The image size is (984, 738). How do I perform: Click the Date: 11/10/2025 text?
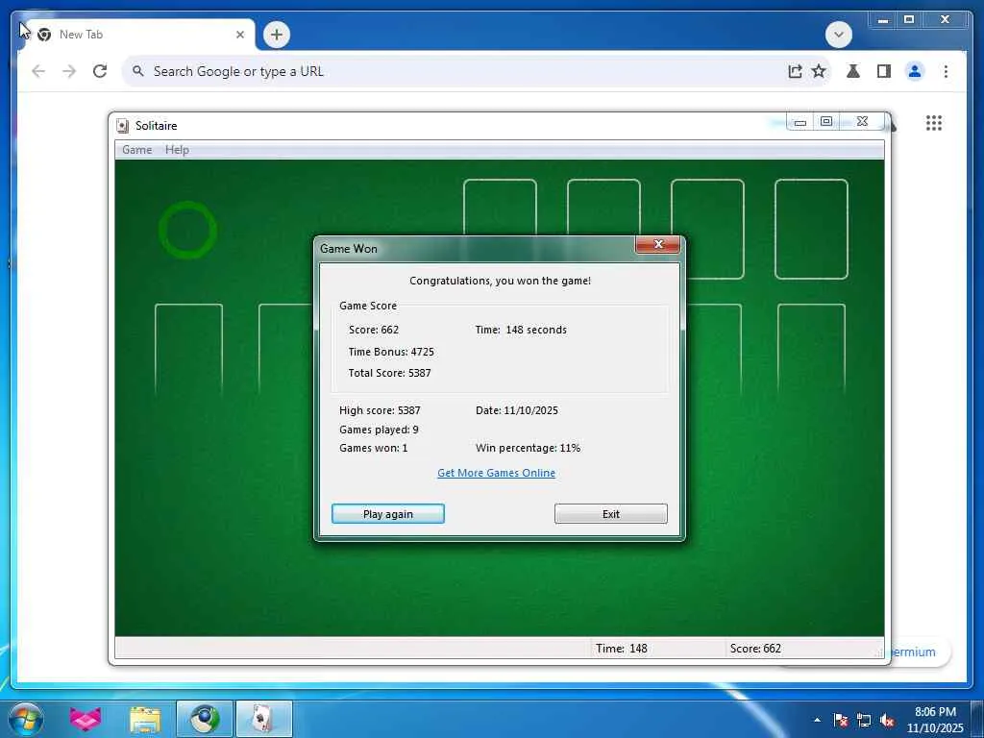pos(516,410)
